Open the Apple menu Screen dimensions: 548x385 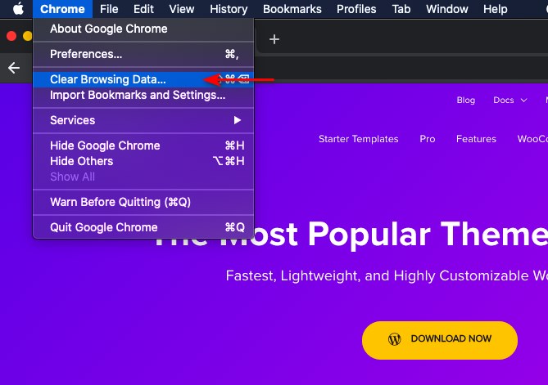pyautogui.click(x=18, y=9)
